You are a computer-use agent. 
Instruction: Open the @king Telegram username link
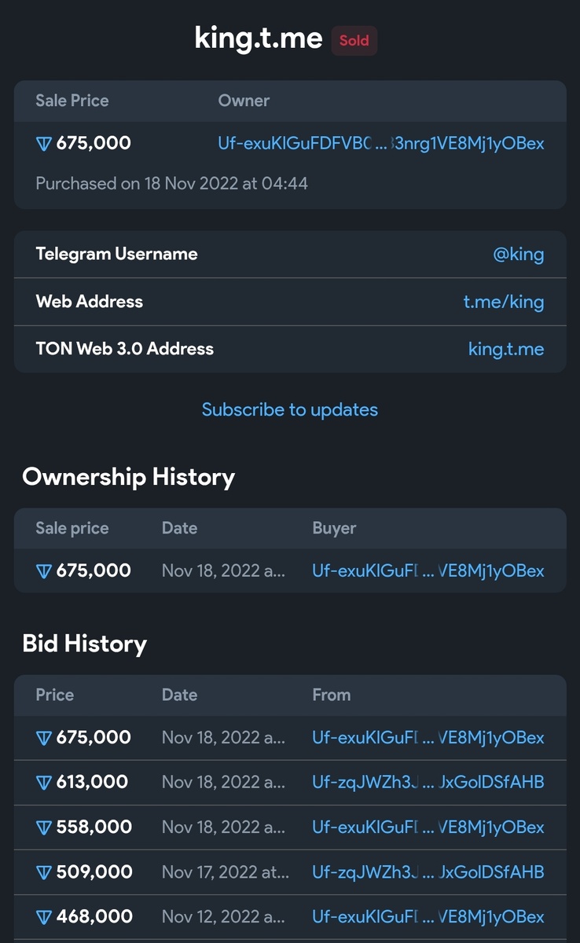click(518, 255)
